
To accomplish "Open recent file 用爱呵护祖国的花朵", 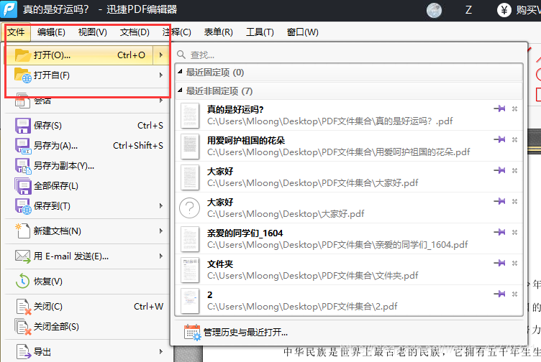I will (349, 146).
